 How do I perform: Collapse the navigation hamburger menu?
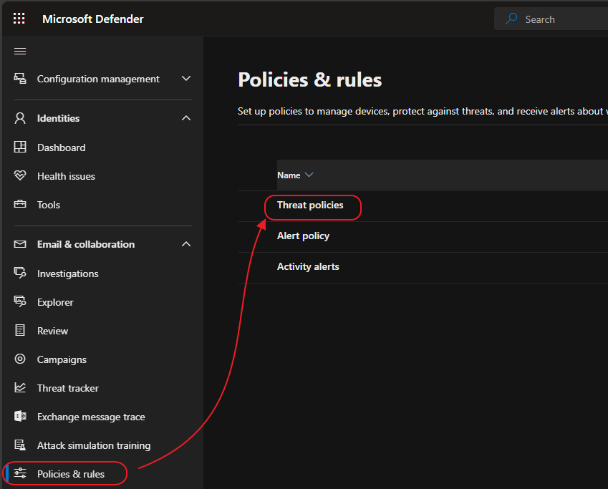click(x=20, y=51)
